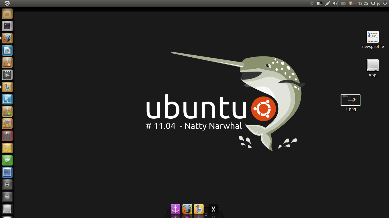
Task: Open the Home Folder launcher icon
Action: point(7,14)
